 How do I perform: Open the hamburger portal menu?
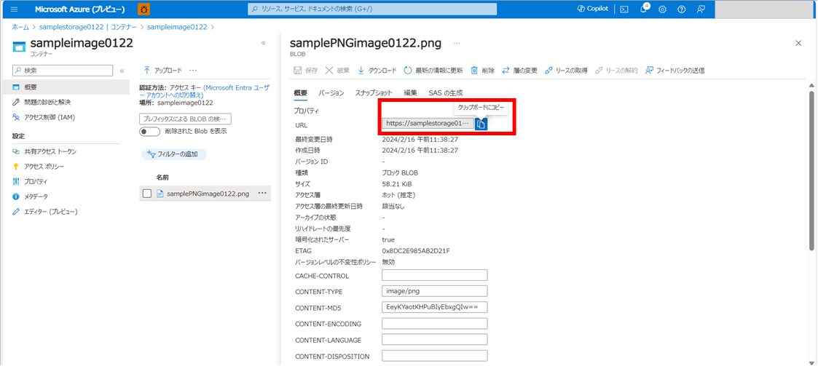pyautogui.click(x=14, y=9)
